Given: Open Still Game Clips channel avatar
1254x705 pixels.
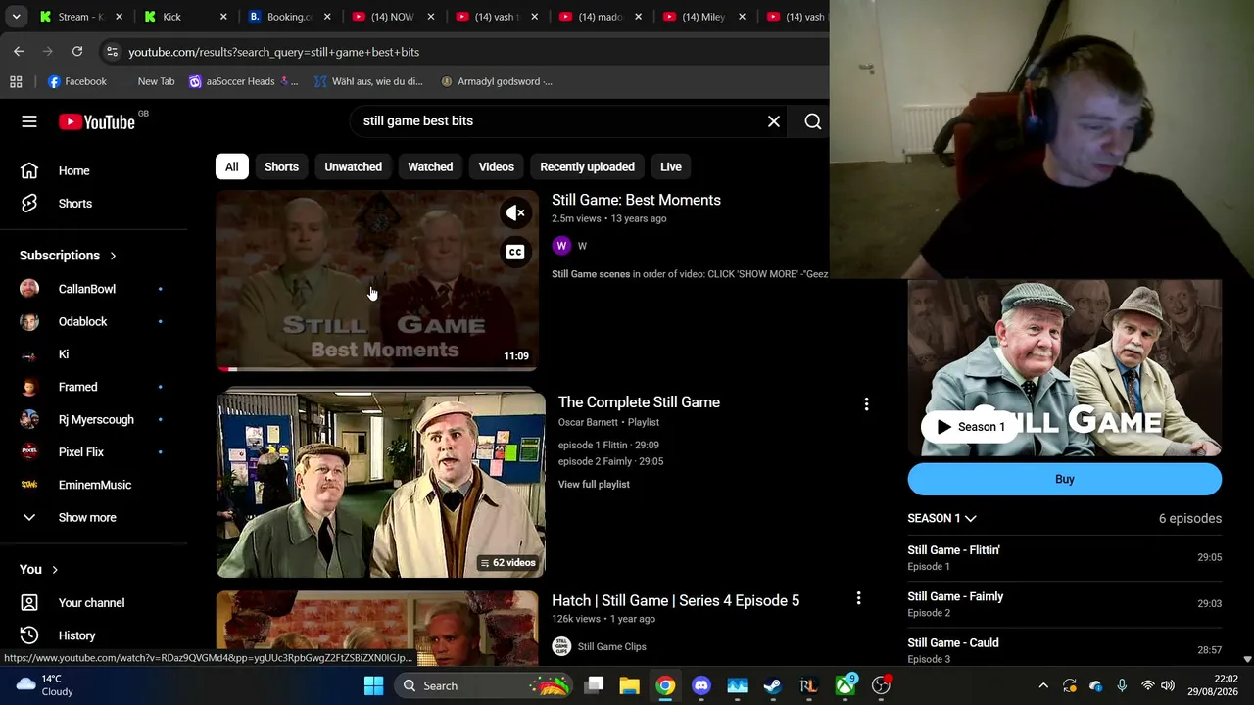Looking at the screenshot, I should pos(561,646).
